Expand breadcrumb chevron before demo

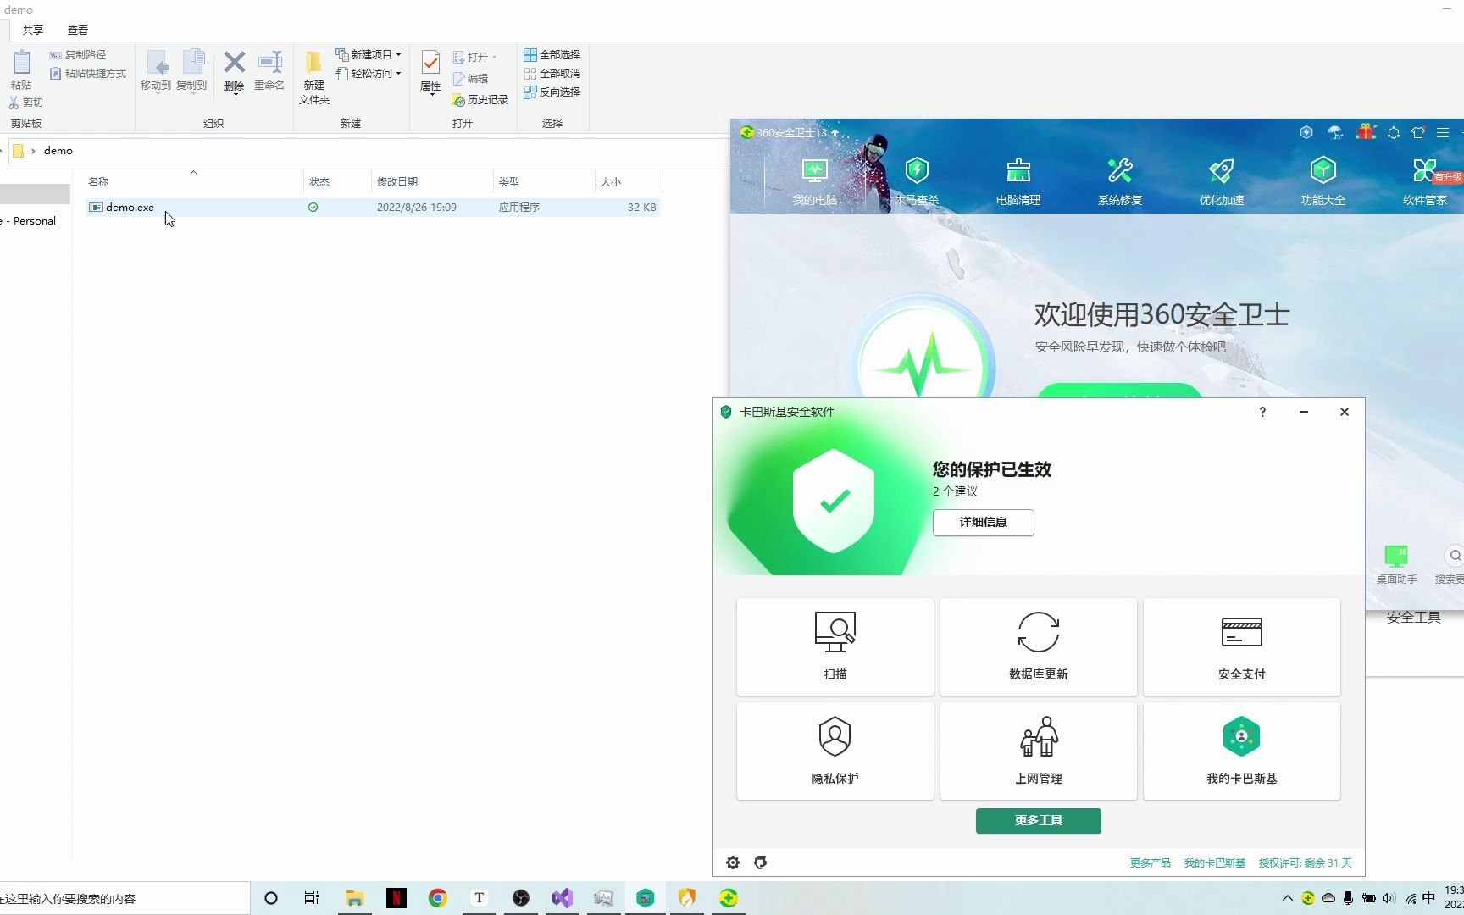tap(33, 151)
